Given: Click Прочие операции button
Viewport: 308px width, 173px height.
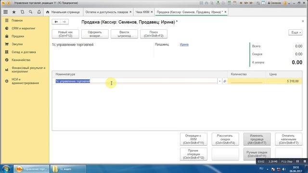Looking at the screenshot, I should pos(193,154).
